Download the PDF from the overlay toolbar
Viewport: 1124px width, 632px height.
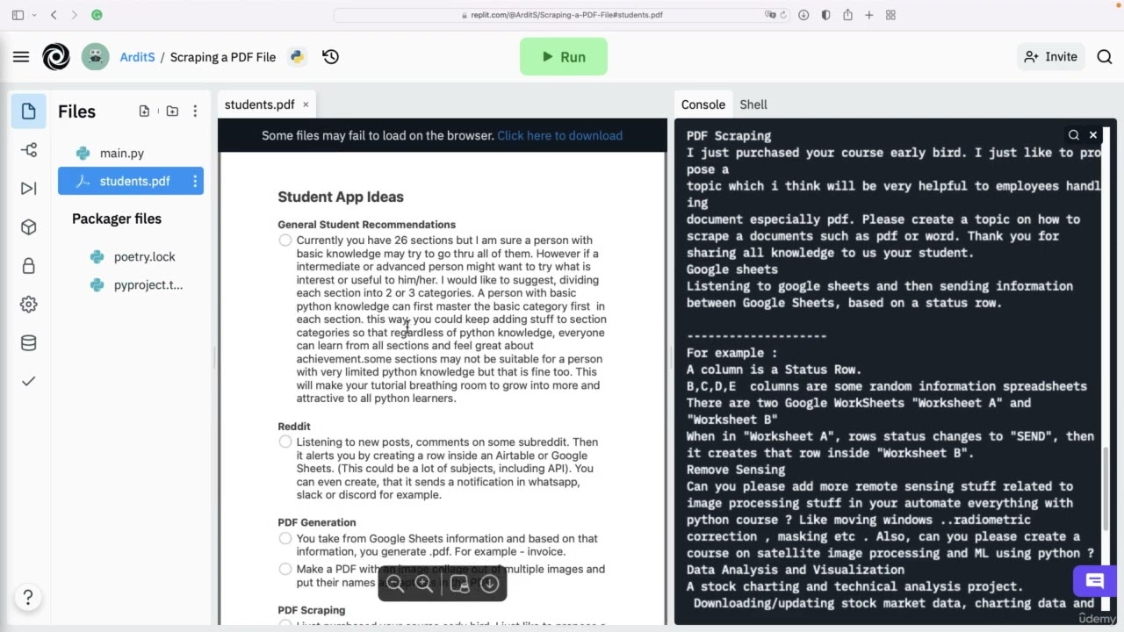tap(490, 584)
